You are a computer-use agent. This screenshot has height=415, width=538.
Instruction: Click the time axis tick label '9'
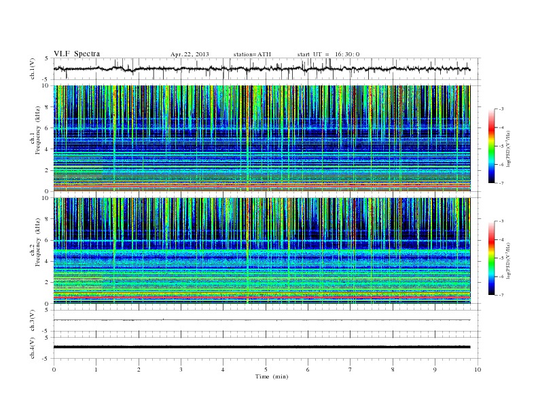(x=435, y=370)
